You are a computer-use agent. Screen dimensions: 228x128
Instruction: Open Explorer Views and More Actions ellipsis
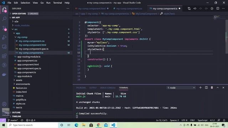(x=68, y=9)
